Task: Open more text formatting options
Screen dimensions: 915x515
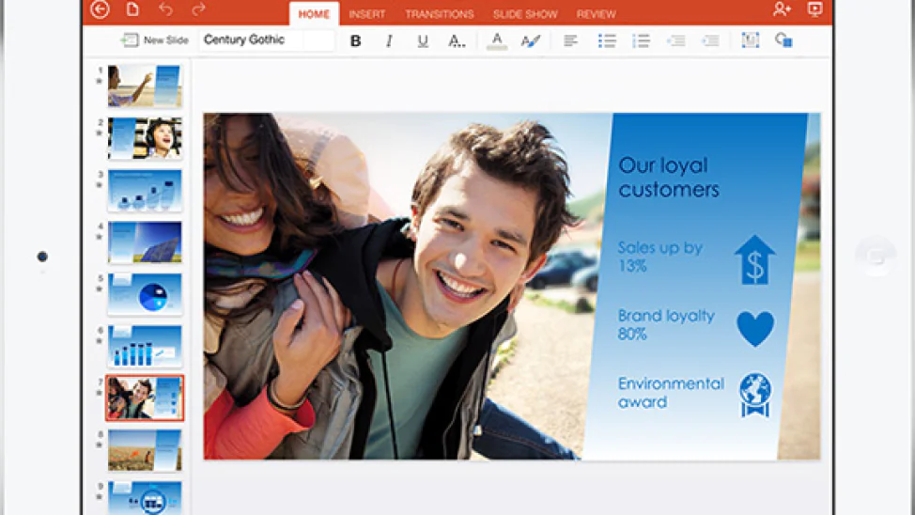Action: (457, 40)
